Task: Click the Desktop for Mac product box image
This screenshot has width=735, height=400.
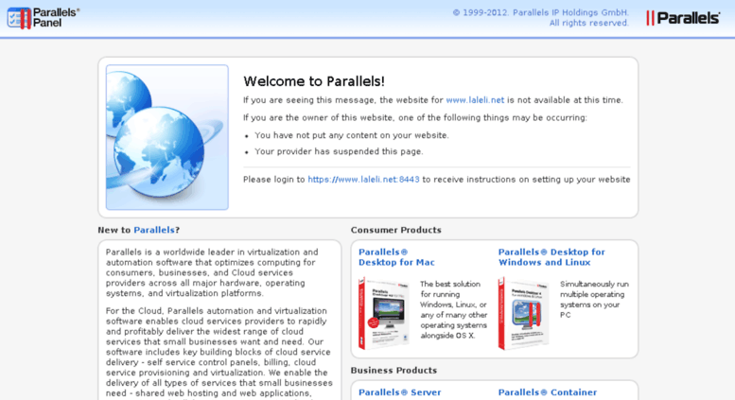Action: (x=384, y=313)
